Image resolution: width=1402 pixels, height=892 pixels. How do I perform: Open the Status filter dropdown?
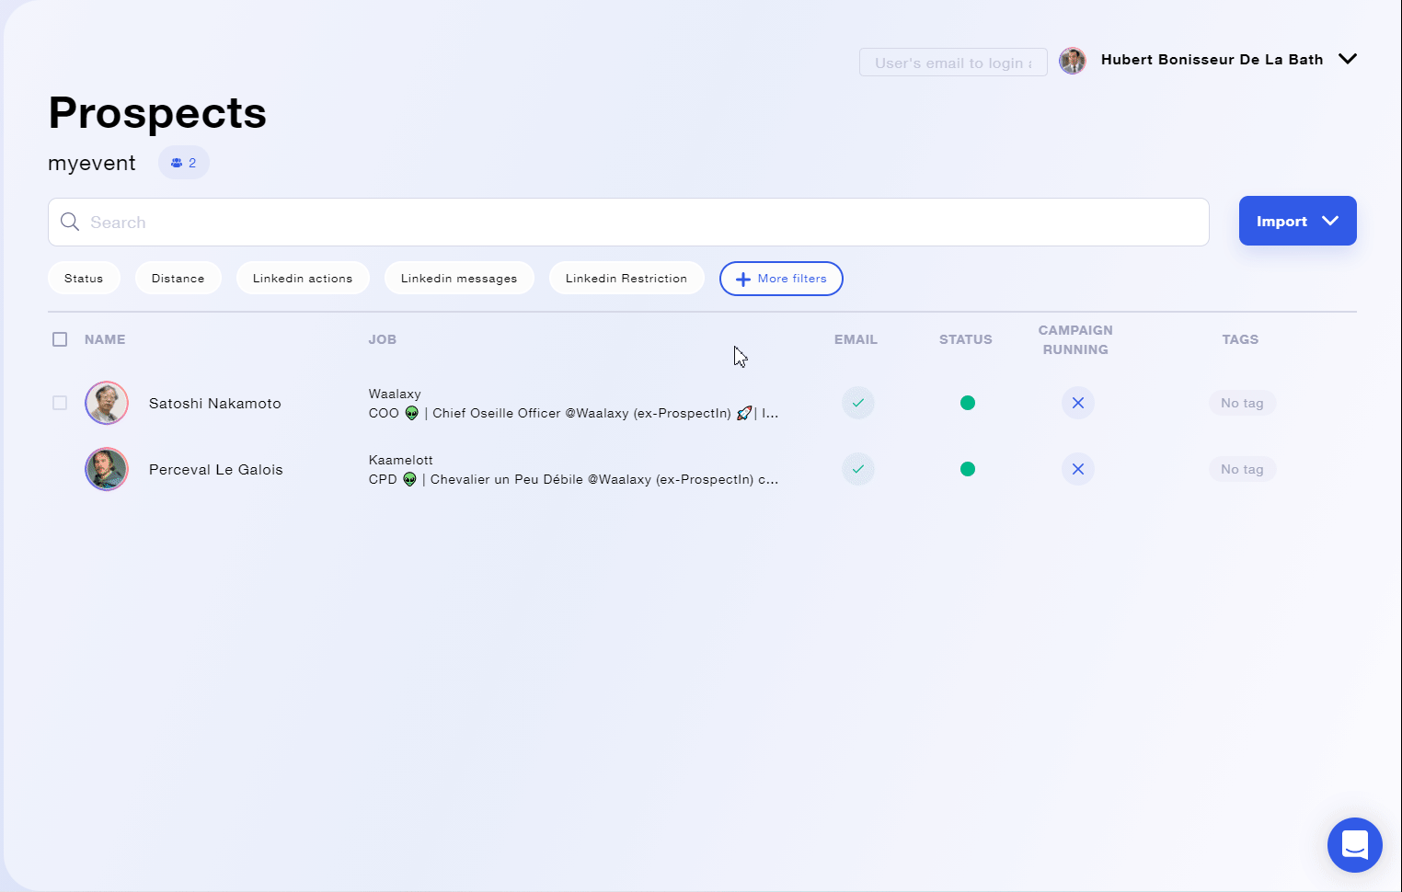point(84,279)
